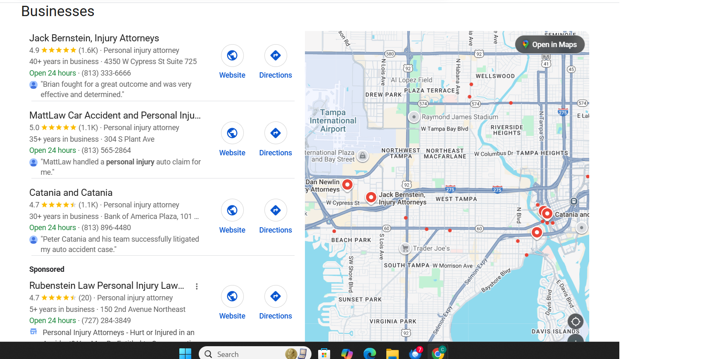Click Open in Maps button
Screen dimensions: 709x359
550,45
